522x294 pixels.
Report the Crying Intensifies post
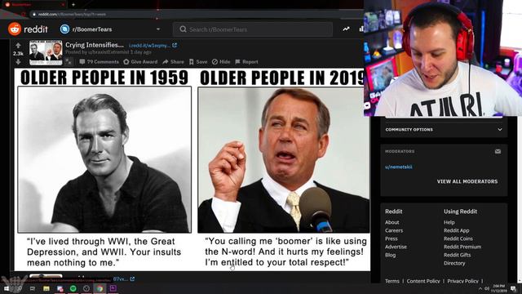point(246,62)
